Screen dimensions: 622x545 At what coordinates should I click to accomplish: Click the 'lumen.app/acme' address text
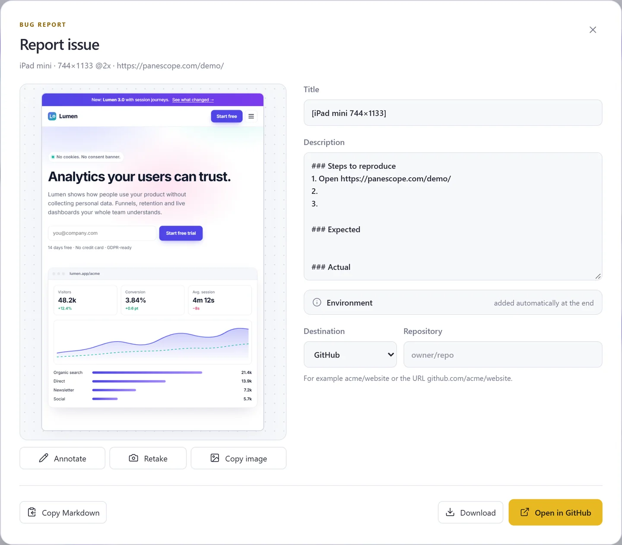[85, 273]
